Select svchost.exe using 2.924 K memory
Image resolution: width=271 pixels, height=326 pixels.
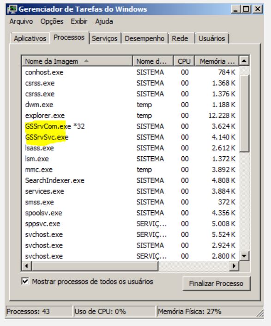(130, 246)
